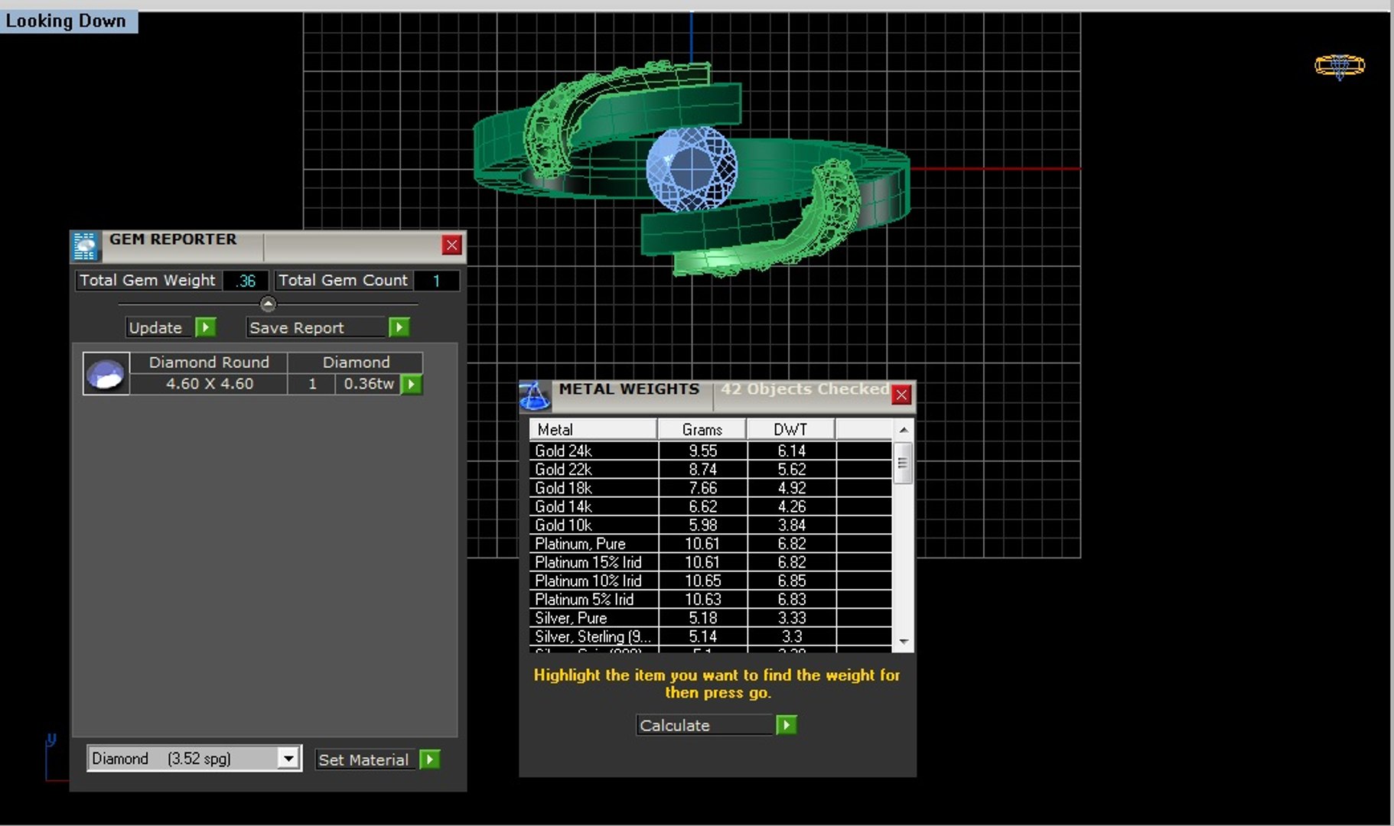This screenshot has height=826, width=1394.
Task: Close the Gem Reporter panel
Action: click(451, 245)
